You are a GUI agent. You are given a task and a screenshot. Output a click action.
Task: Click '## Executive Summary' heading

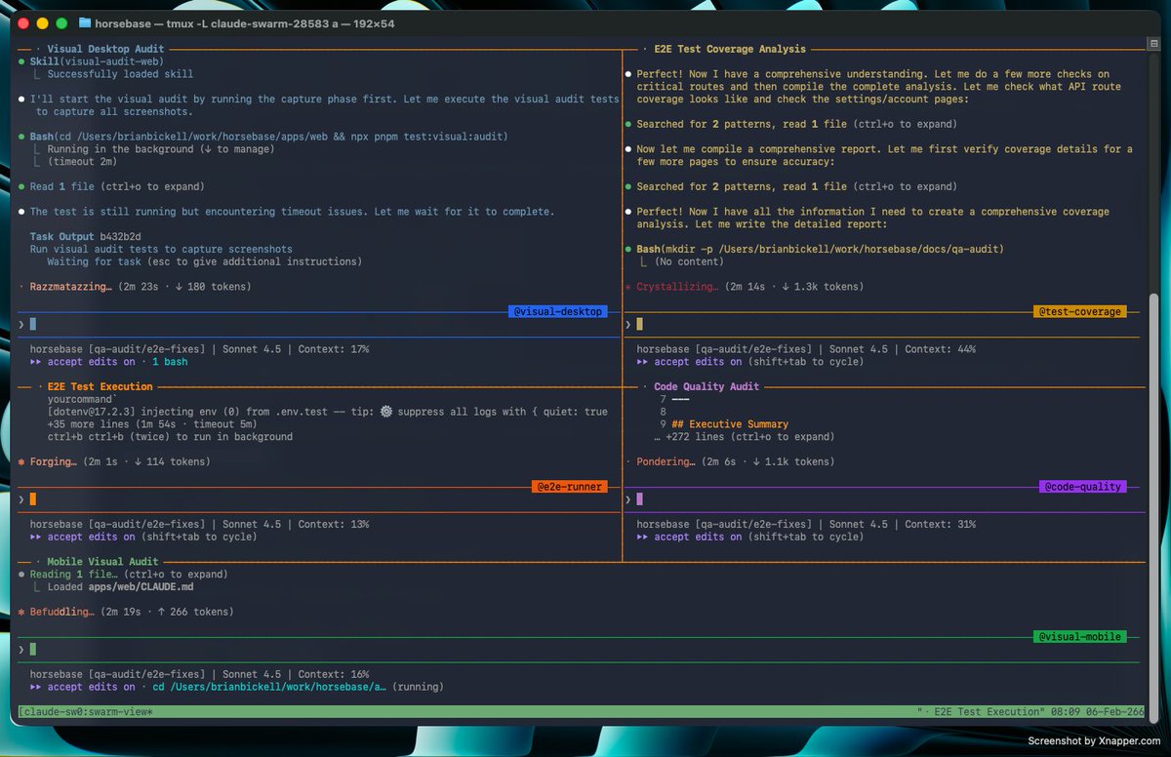pyautogui.click(x=730, y=424)
